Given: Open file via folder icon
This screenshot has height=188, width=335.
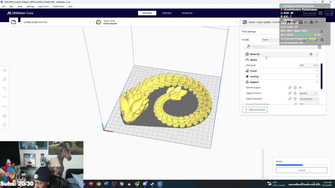Looking at the screenshot, I should tap(14, 22).
